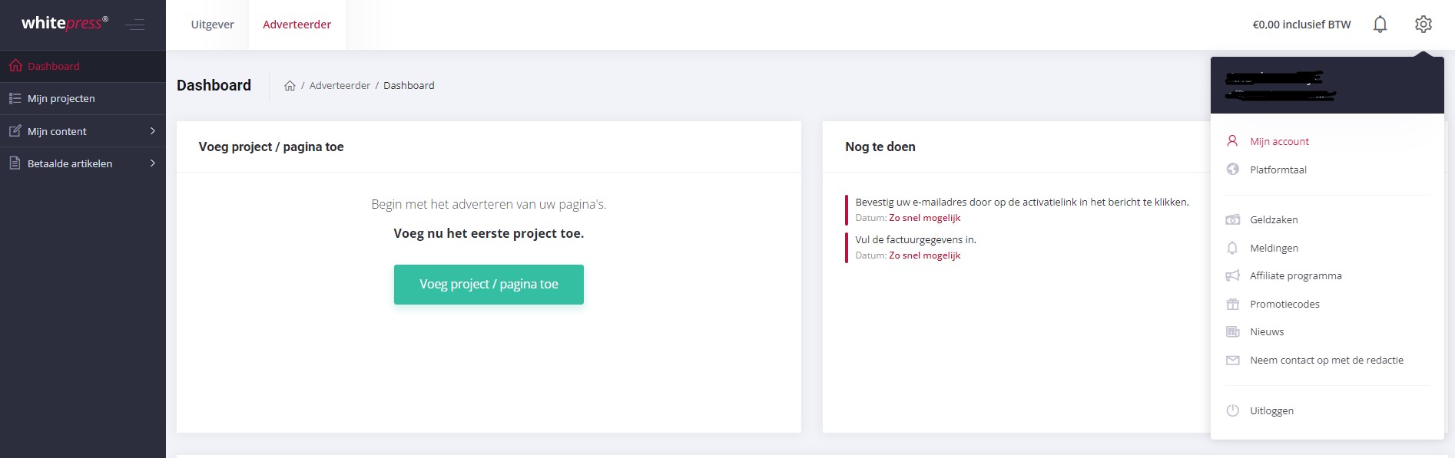Image resolution: width=1455 pixels, height=458 pixels.
Task: Open Mijn content in the sidebar
Action: pos(83,131)
